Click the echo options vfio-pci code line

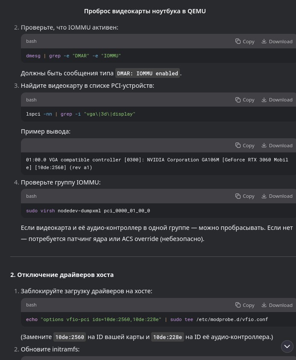tap(147, 319)
